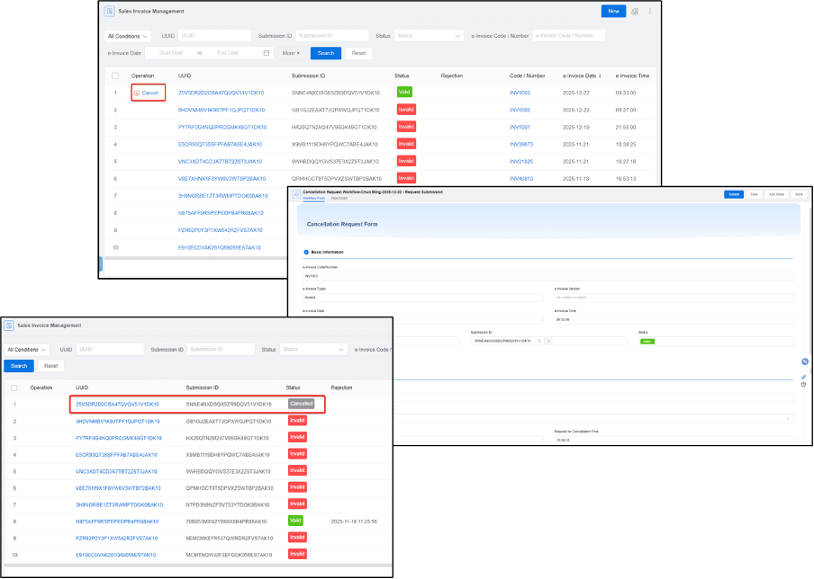The height and width of the screenshot is (579, 814).
Task: Click the calendar icon in the e-Invoice Date field
Action: 267,53
